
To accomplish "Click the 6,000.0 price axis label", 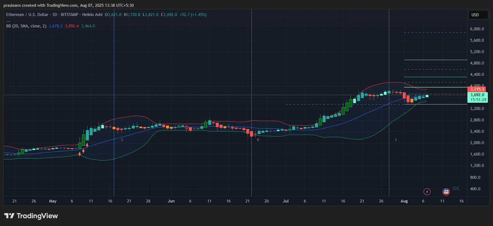I will click(x=477, y=29).
